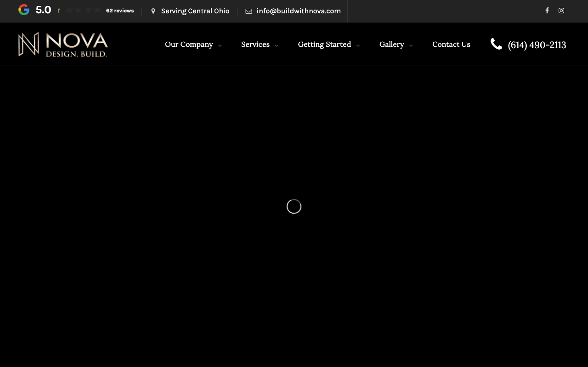The image size is (588, 367).
Task: Click the map pin location icon
Action: 153,11
